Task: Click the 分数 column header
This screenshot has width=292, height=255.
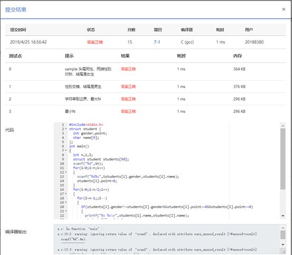Action: pyautogui.click(x=131, y=30)
